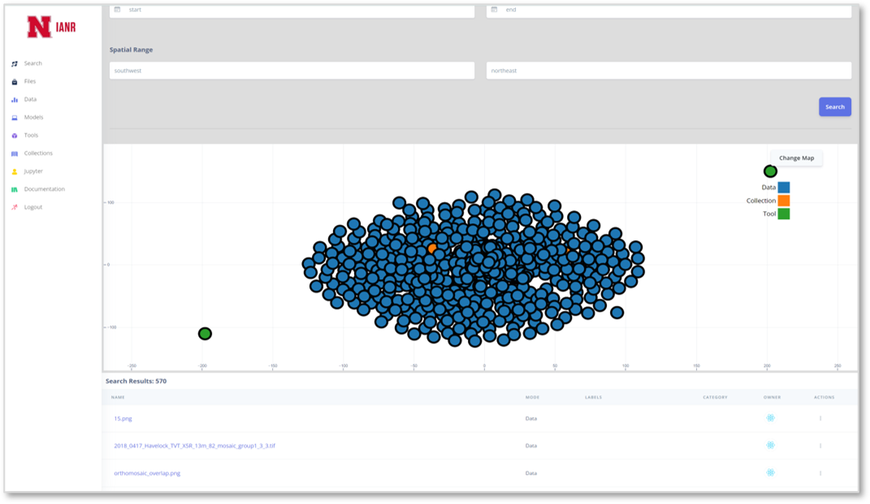Click the end date input field
This screenshot has width=870, height=504.
[669, 11]
